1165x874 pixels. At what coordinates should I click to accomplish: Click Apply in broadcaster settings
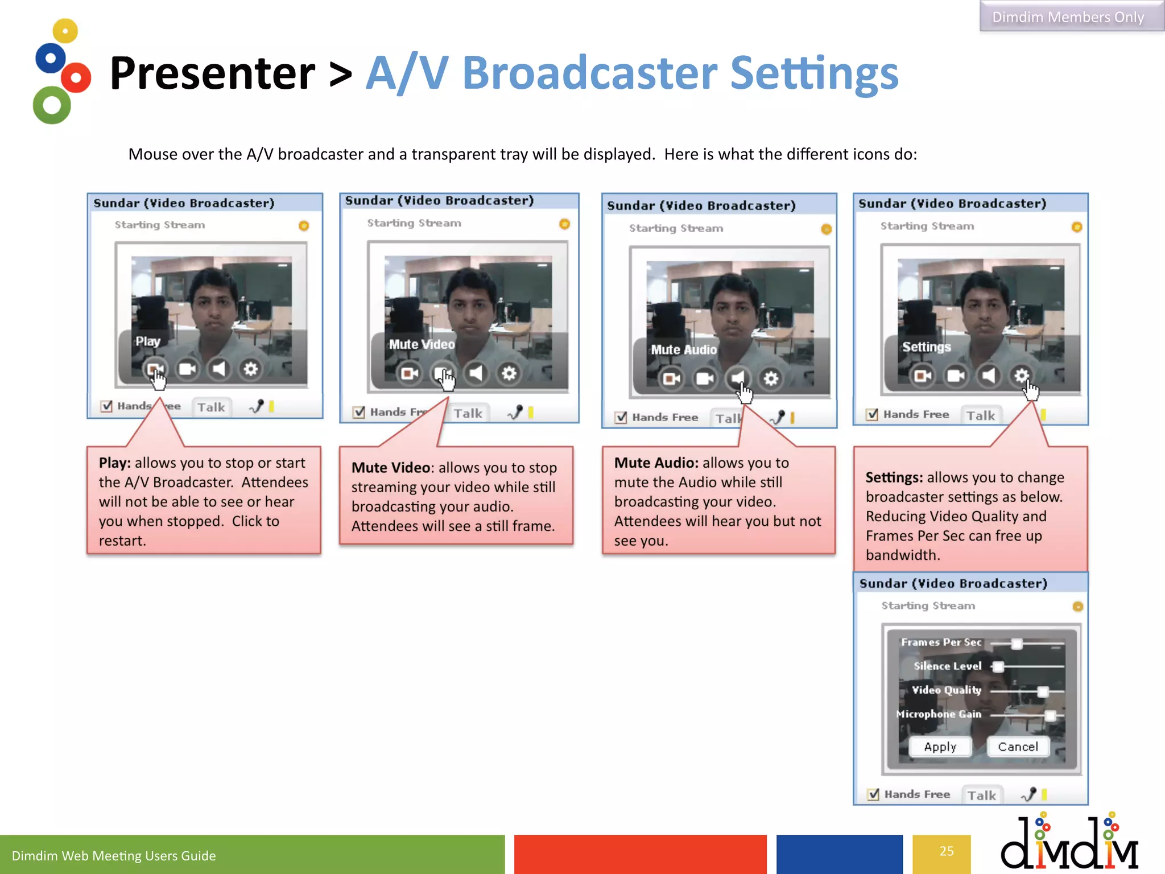[x=940, y=747]
